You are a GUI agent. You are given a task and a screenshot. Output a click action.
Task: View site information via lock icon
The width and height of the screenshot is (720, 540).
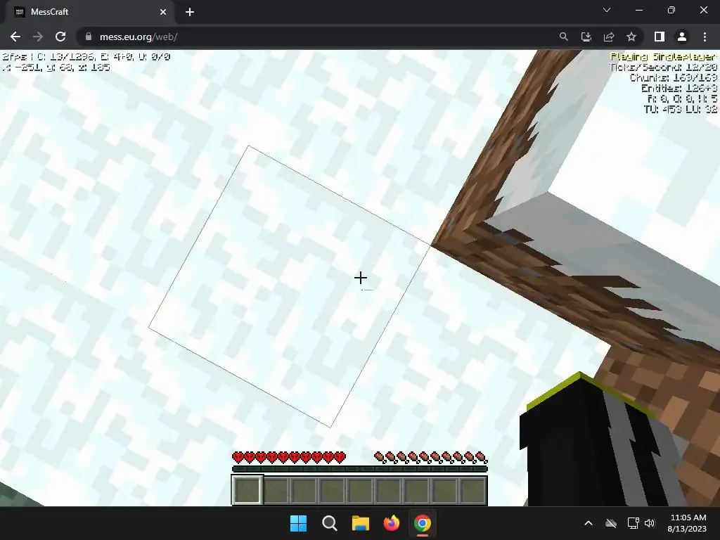[88, 37]
